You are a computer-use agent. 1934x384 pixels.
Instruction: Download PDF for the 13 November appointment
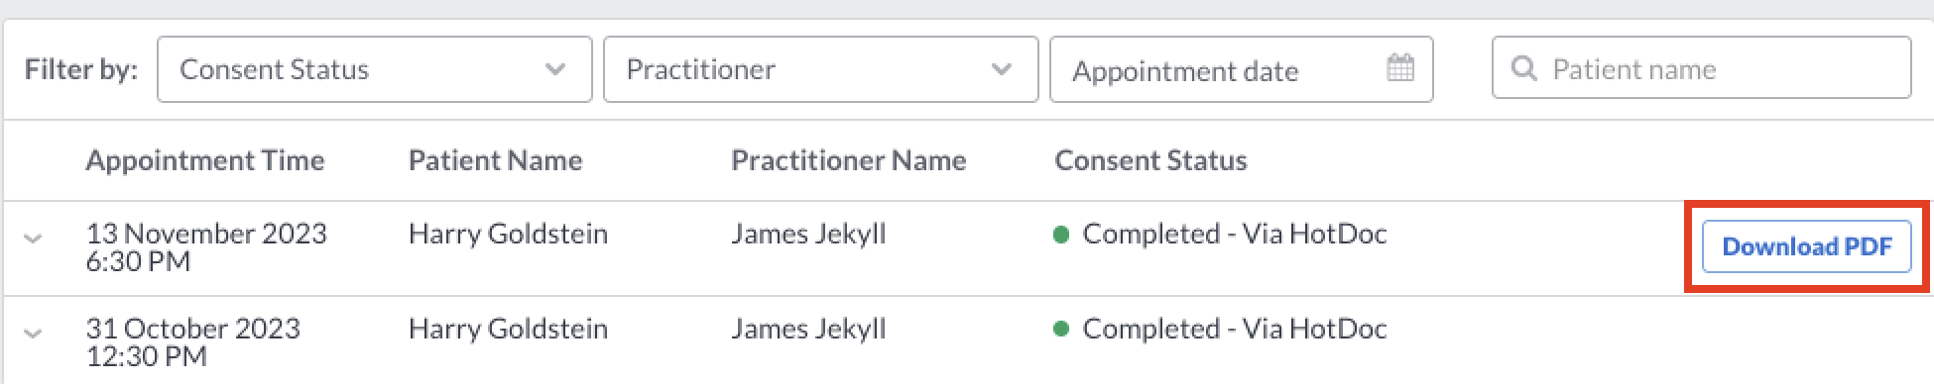coord(1807,246)
